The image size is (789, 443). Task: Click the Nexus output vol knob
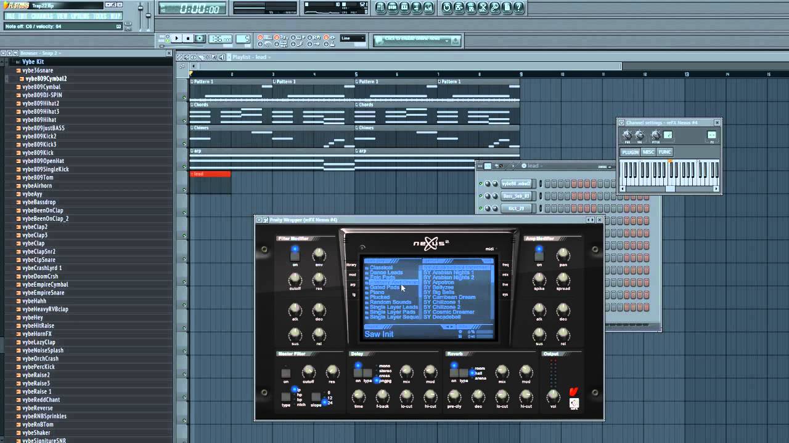pos(553,396)
